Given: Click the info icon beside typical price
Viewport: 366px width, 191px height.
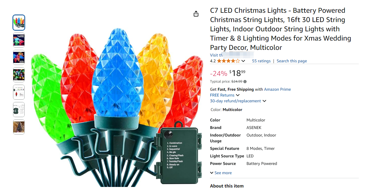Looking at the screenshot, I should (245, 82).
